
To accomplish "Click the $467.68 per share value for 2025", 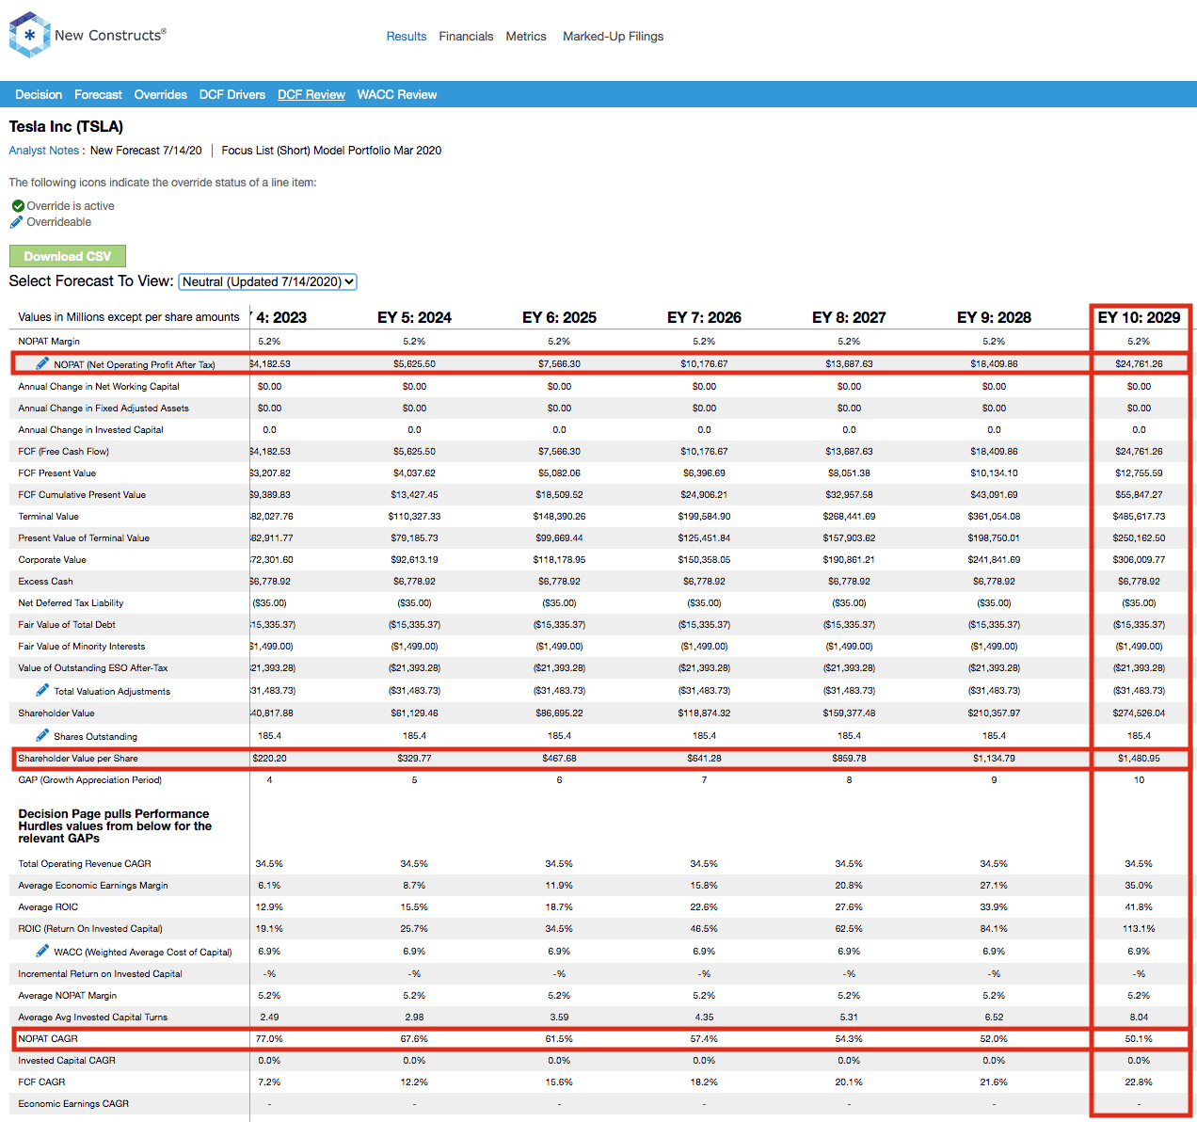I will [559, 758].
